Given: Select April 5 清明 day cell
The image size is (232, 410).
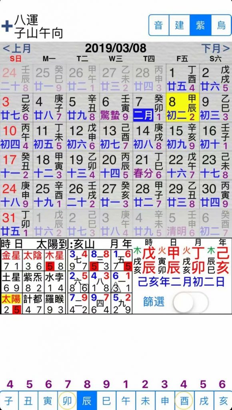Looking at the screenshot, I should coord(183,223).
